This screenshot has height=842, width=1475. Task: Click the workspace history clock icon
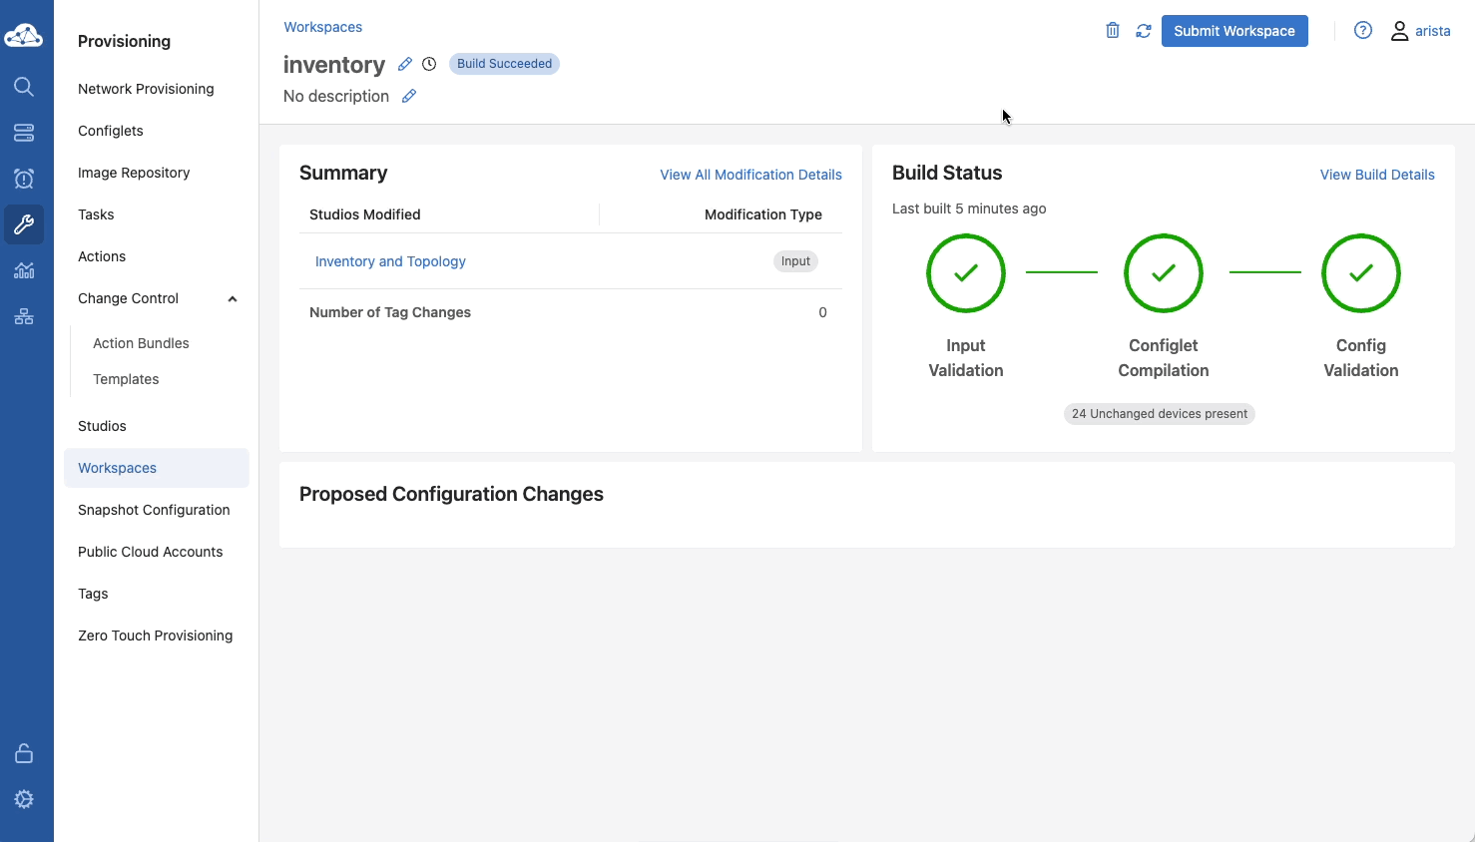pos(429,64)
